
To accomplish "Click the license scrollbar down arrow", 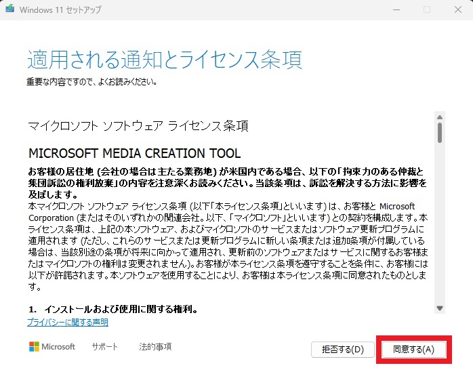I will [440, 308].
